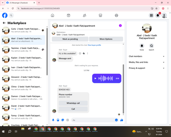The height and width of the screenshot is (137, 171).
Task: Open Ivan's conversation
Action: [x=23, y=69]
